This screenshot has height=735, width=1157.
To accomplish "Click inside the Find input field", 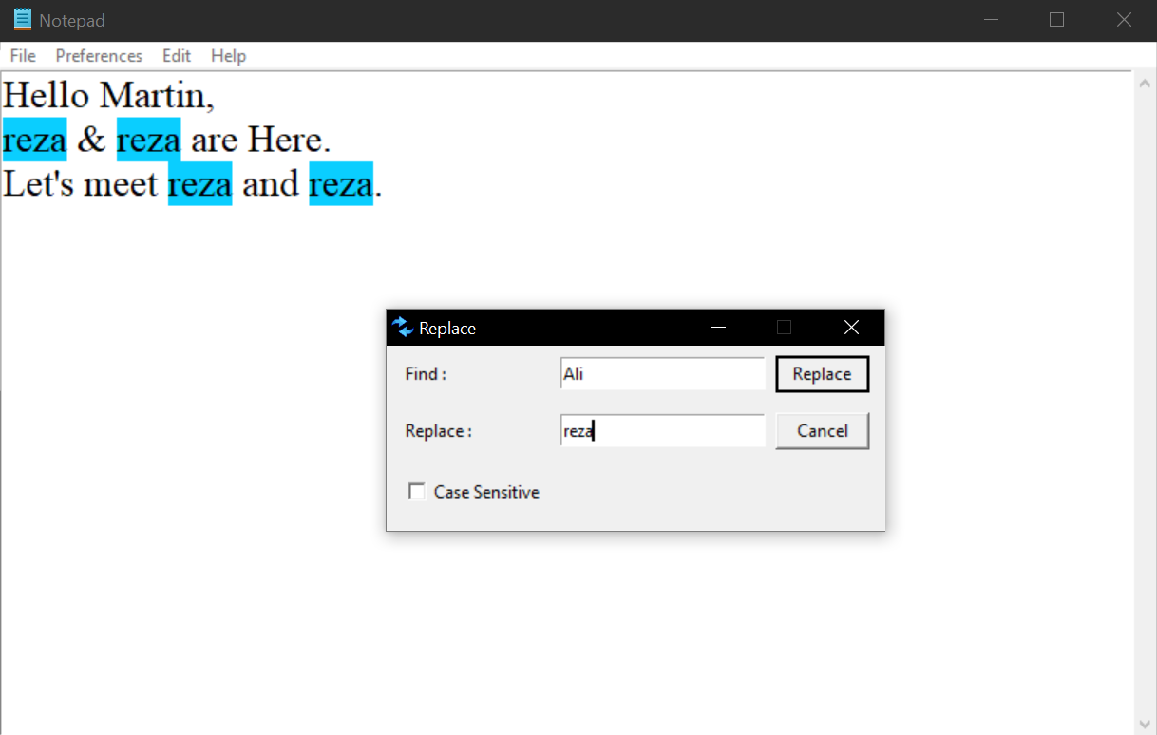I will tap(662, 373).
